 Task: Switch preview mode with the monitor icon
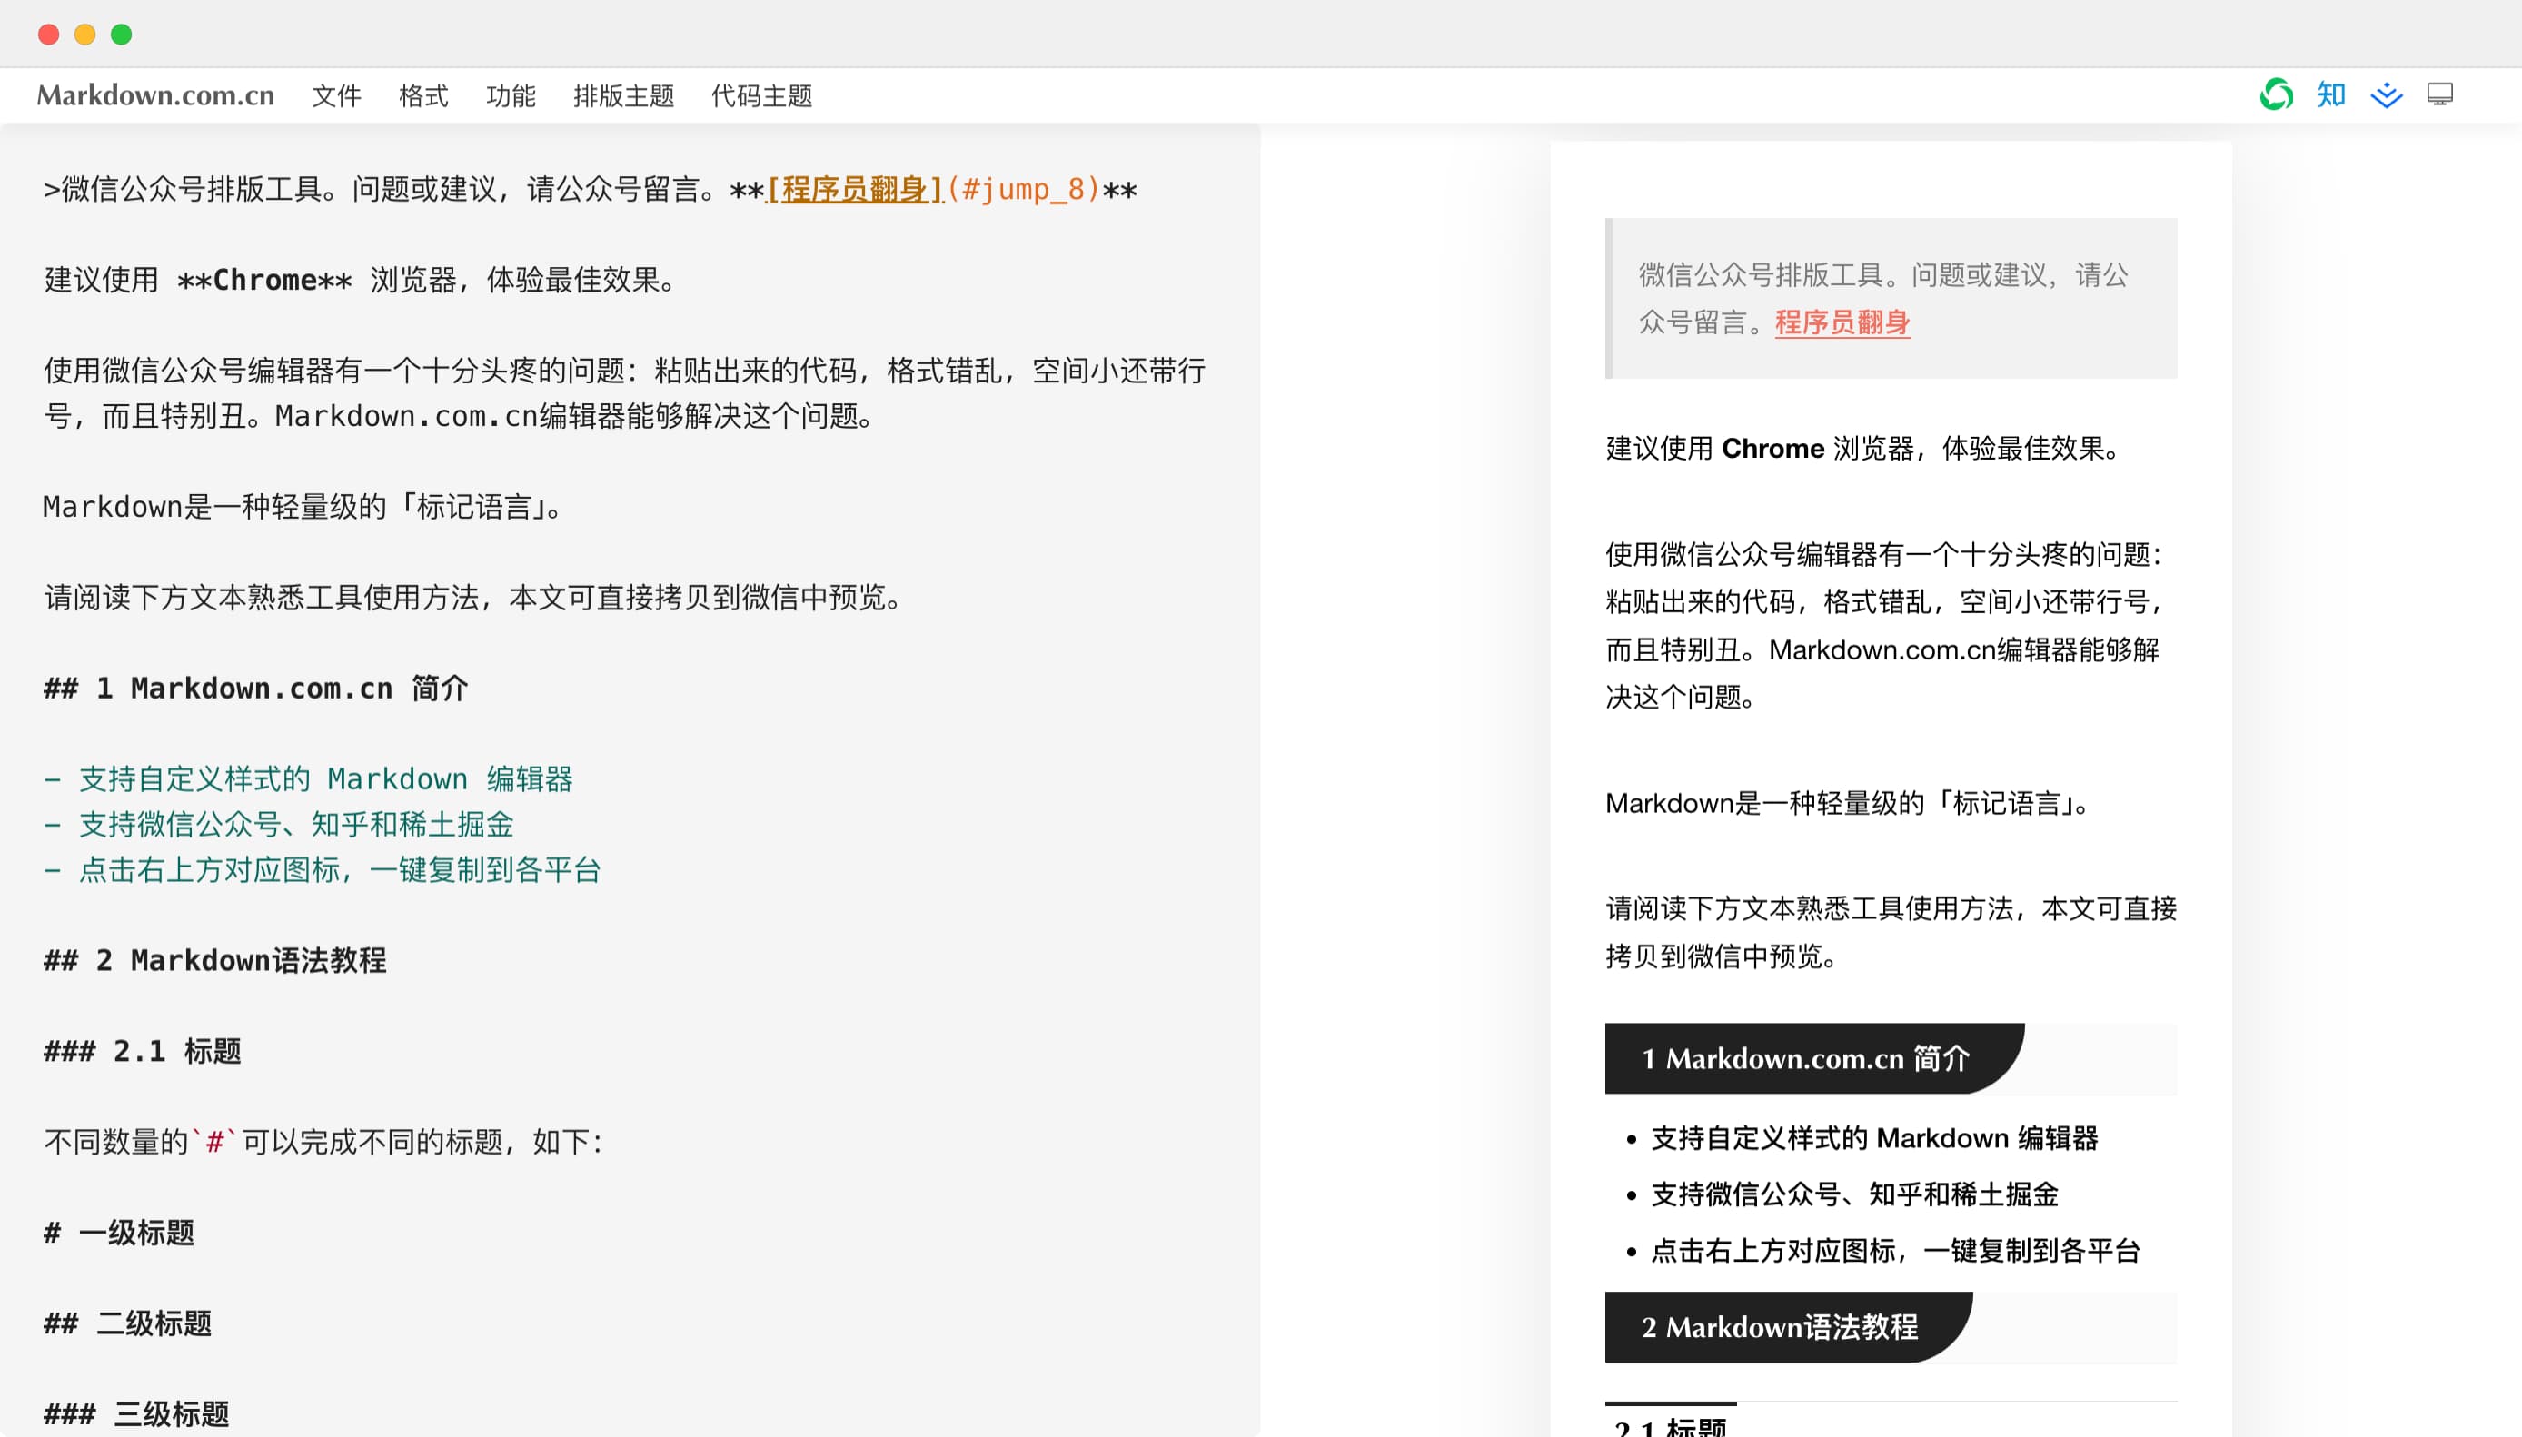click(2440, 94)
